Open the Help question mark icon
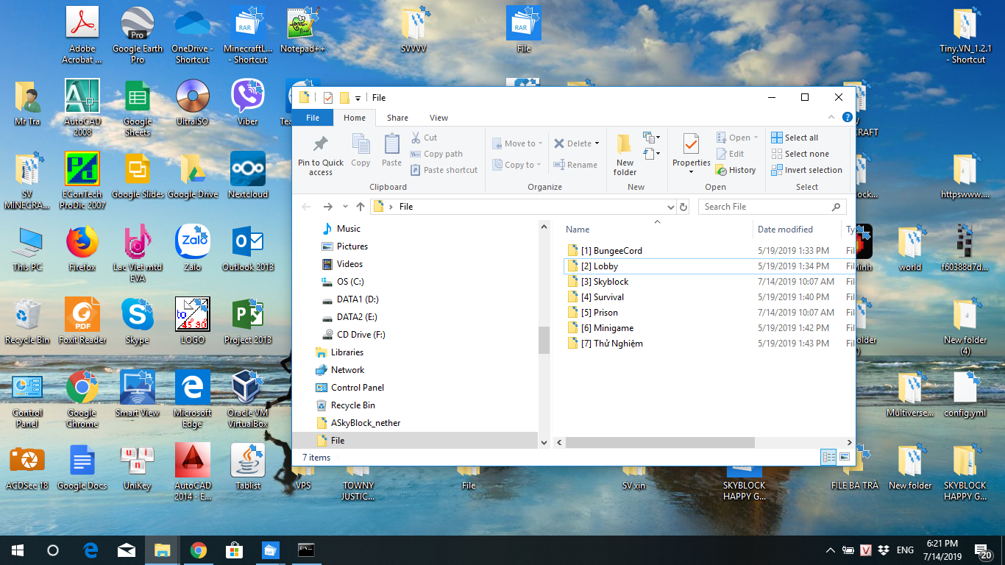Viewport: 1005px width, 565px height. click(847, 118)
